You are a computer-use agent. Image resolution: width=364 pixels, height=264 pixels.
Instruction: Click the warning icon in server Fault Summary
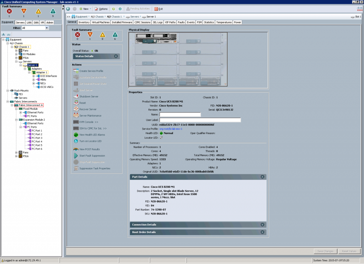pyautogui.click(x=115, y=35)
